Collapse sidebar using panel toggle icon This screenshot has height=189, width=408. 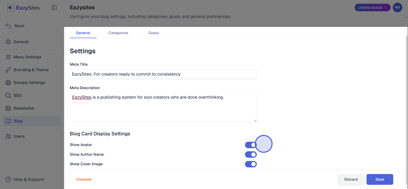click(x=54, y=8)
